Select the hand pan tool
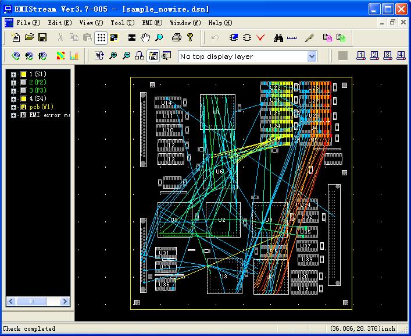 [145, 38]
